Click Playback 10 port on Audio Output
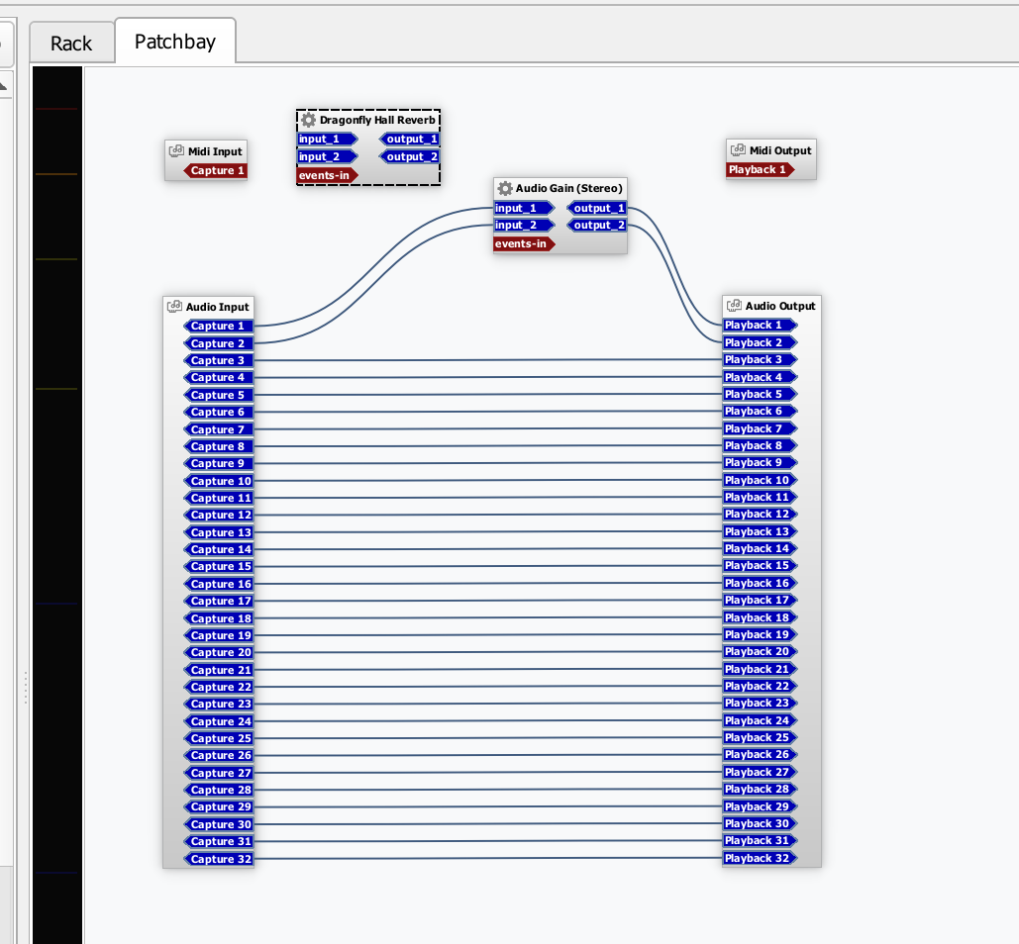The image size is (1019, 944). coord(759,480)
